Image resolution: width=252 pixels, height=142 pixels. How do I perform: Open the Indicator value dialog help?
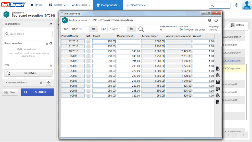click(210, 20)
